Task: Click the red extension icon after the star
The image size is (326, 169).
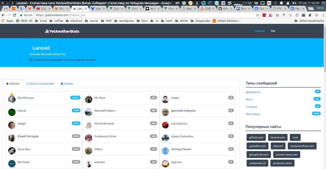Action: [264, 15]
